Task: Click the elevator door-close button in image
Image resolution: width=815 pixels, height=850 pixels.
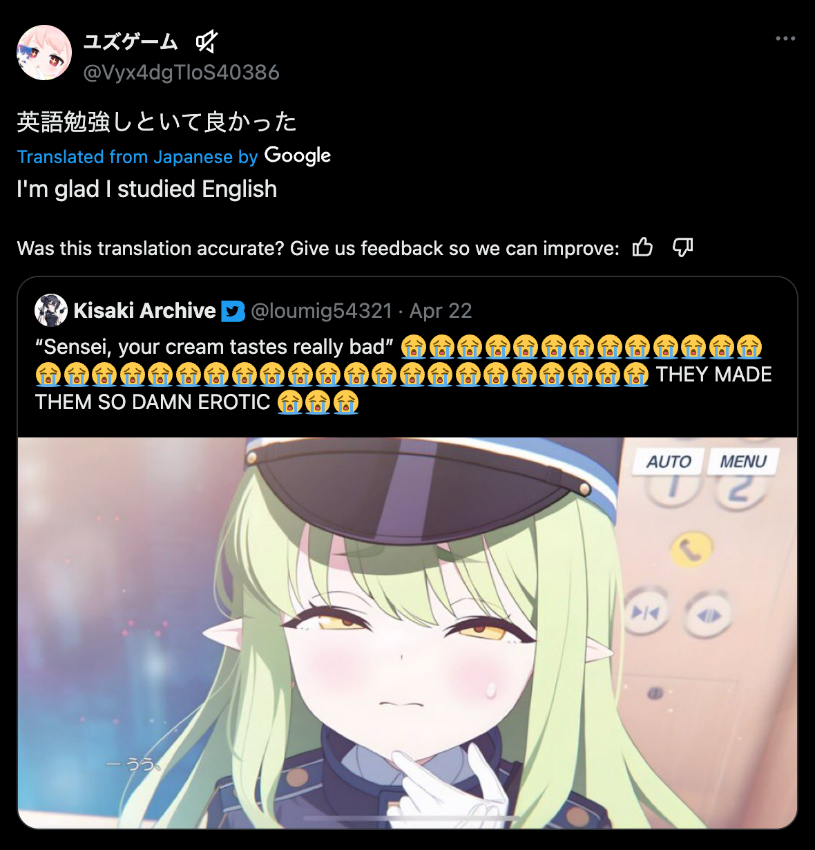Action: point(645,612)
